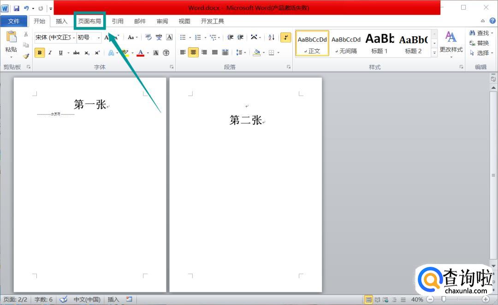This screenshot has height=305, width=498.
Task: Click the Format Painter brush icon
Action: coord(26,56)
